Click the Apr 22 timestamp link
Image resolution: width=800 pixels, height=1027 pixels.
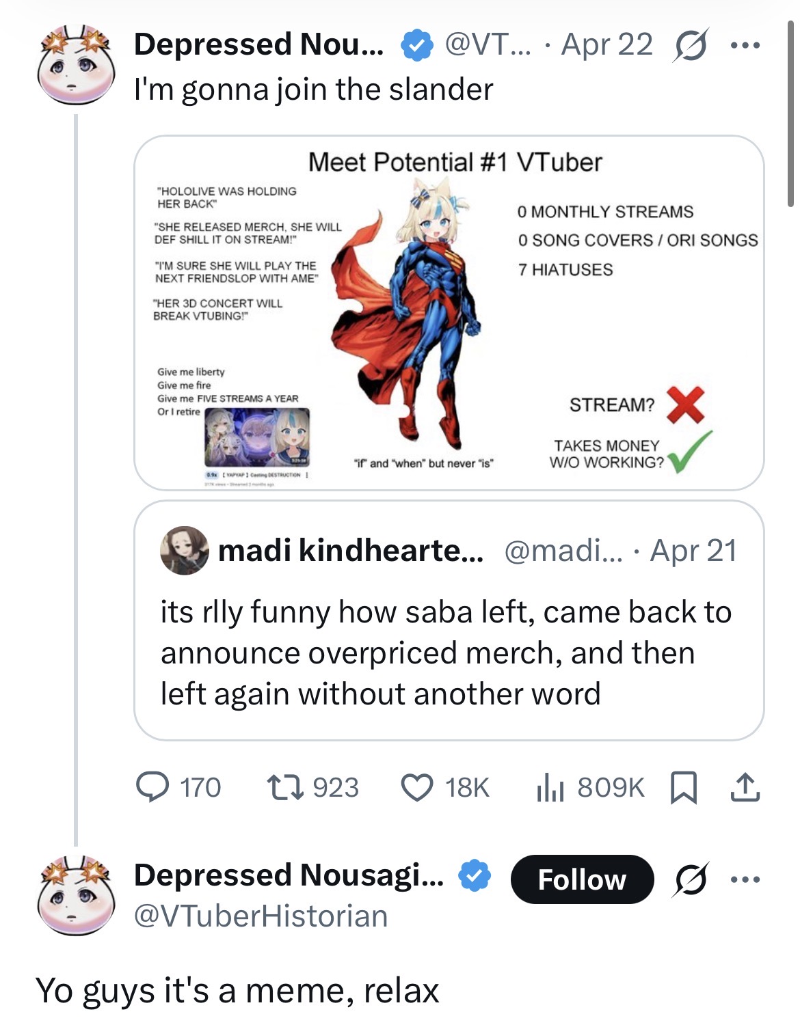pos(606,45)
